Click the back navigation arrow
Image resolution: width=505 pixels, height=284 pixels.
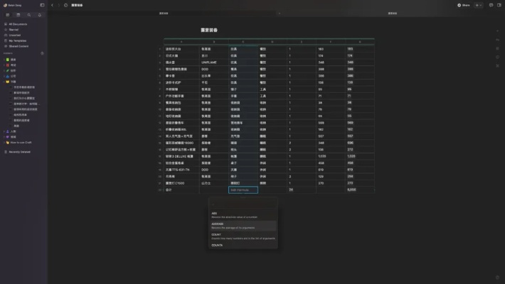52,5
